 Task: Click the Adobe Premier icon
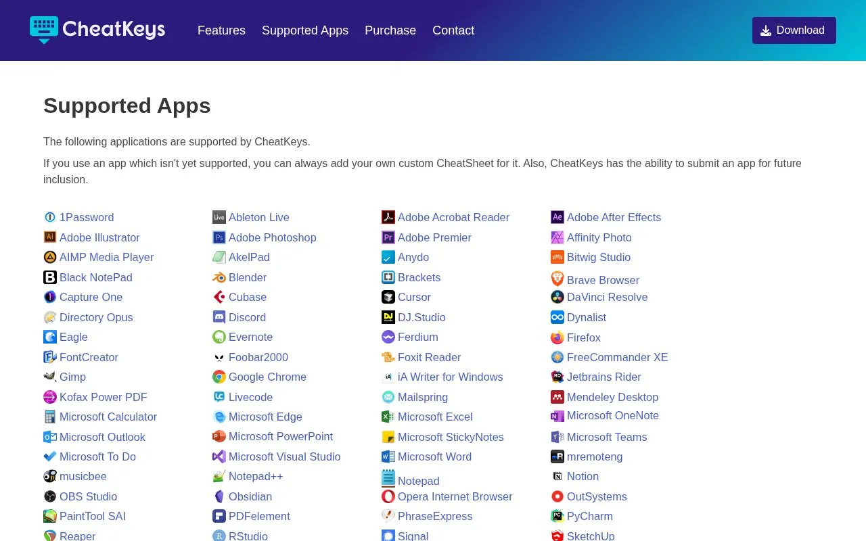(x=388, y=237)
